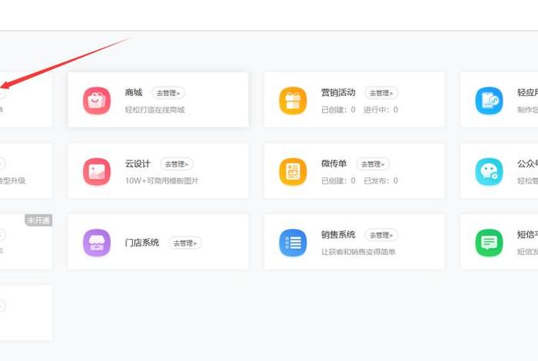Click the 让获客和销售变得简单 description
Screen dimensions: 538x361
tap(358, 252)
